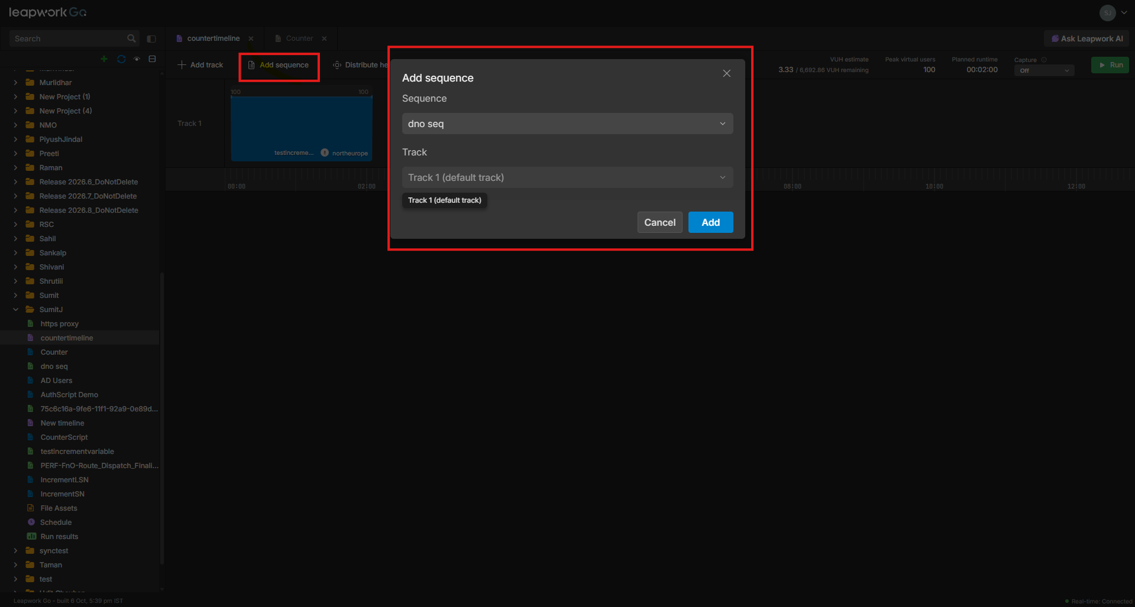Select the blue sequence block on Track 1

pyautogui.click(x=302, y=128)
